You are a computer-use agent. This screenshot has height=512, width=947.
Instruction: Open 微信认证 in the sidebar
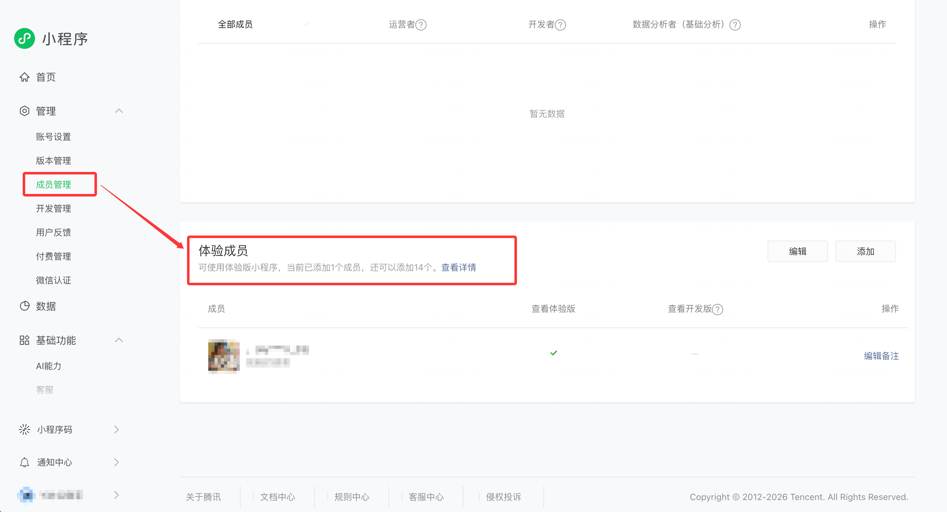53,280
